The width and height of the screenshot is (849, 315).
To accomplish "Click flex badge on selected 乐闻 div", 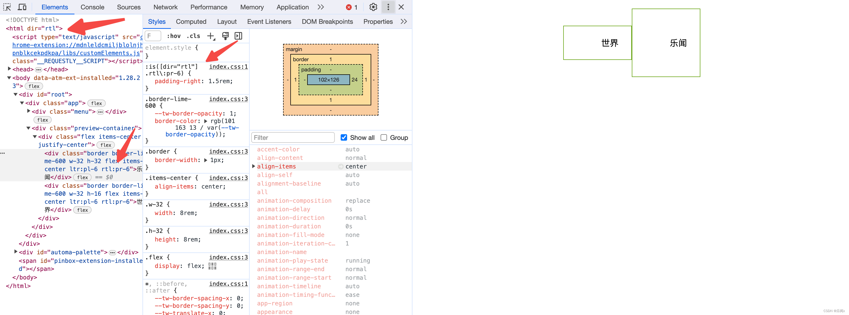I will click(82, 177).
